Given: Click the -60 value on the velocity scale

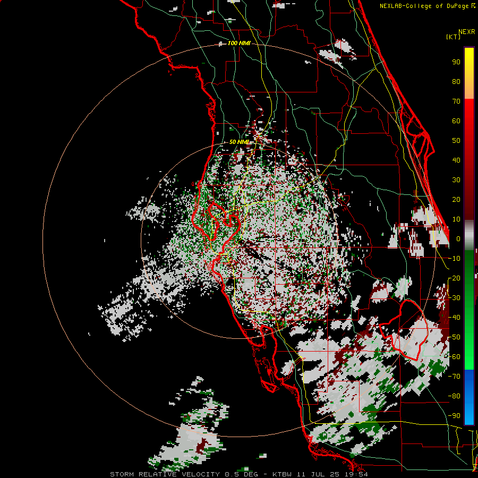Looking at the screenshot, I should point(454,357).
